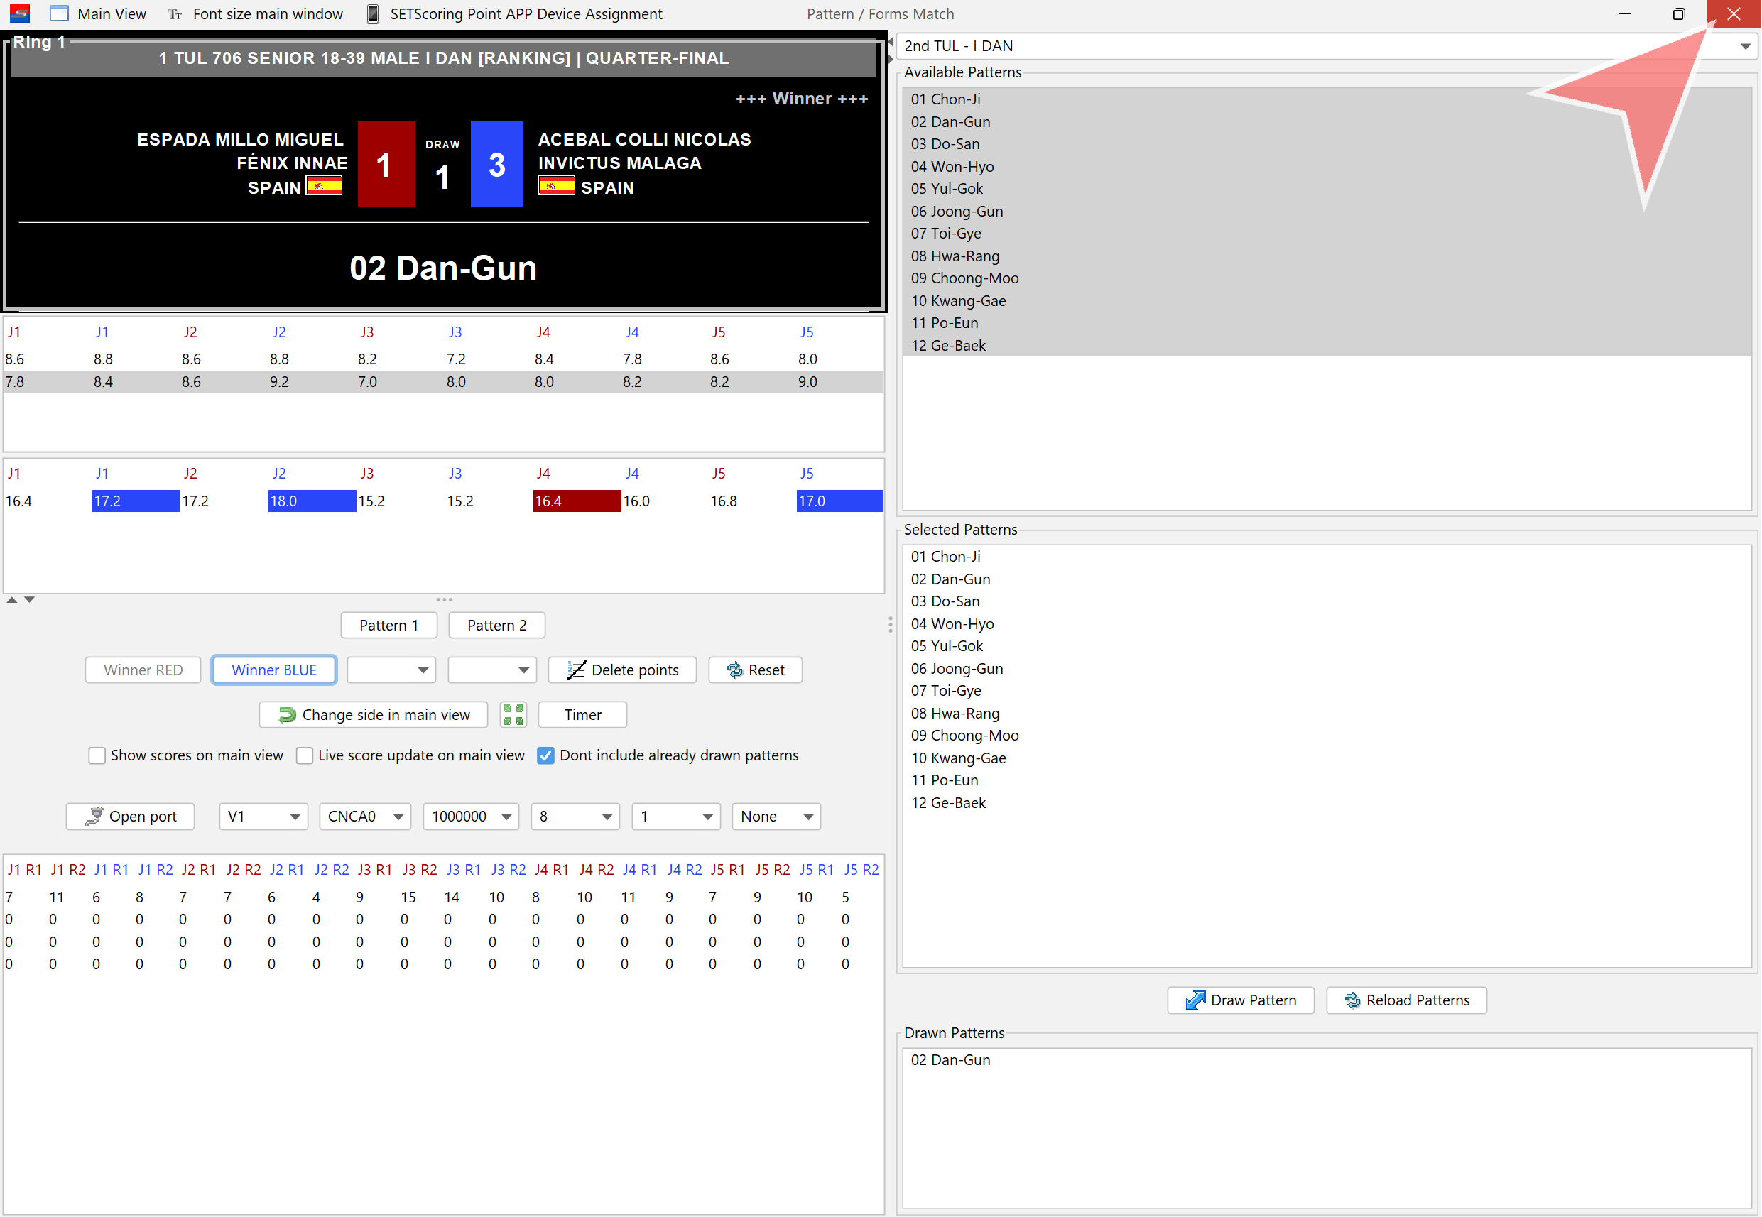Click the SETScoring device phone icon

coord(373,13)
